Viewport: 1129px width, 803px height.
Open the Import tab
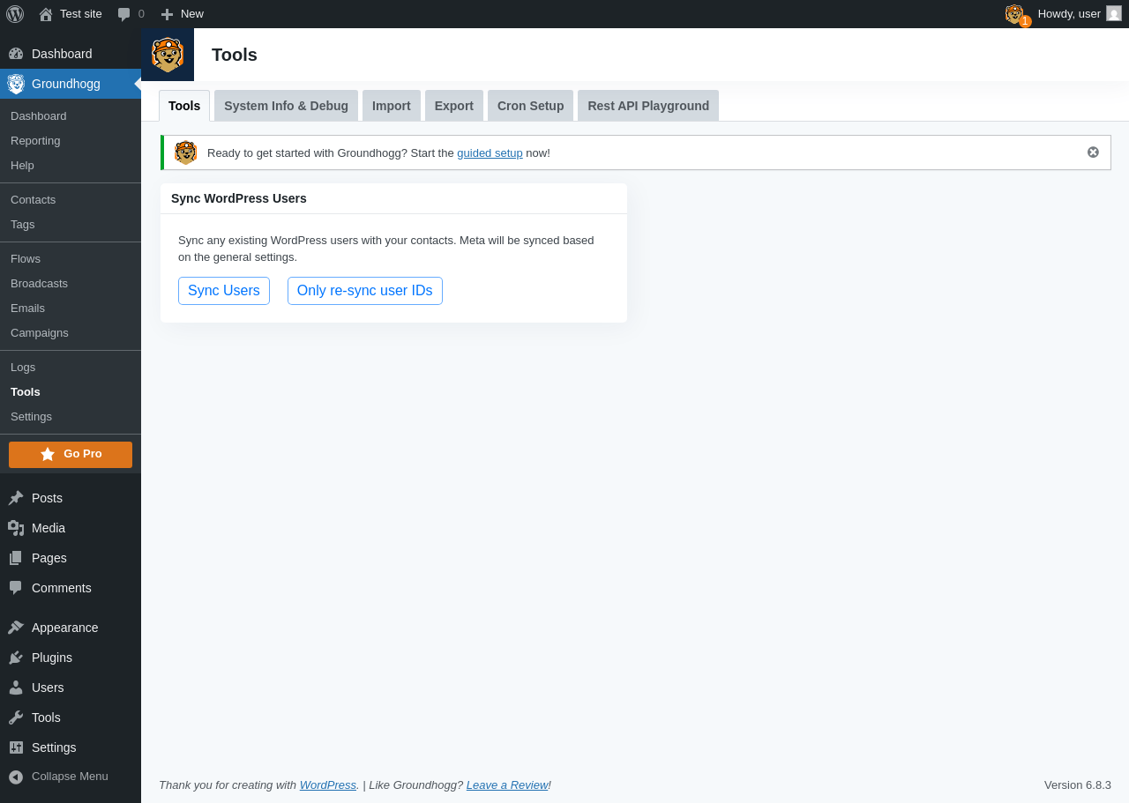(392, 106)
